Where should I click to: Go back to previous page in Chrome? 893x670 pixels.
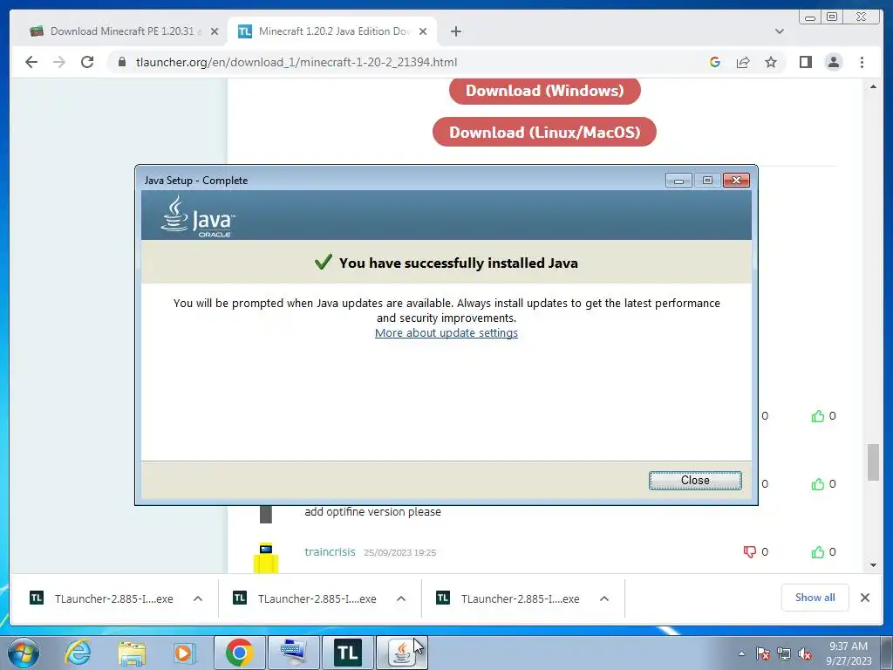(31, 62)
